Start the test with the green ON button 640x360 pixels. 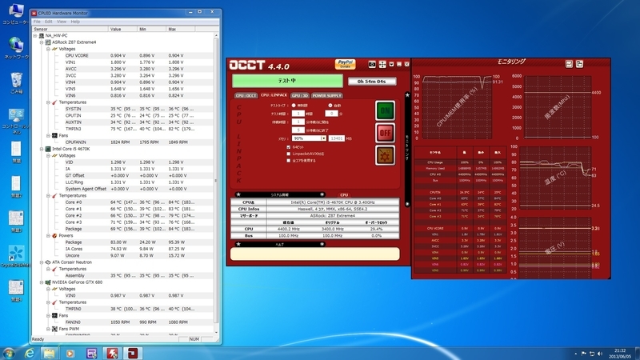(385, 110)
